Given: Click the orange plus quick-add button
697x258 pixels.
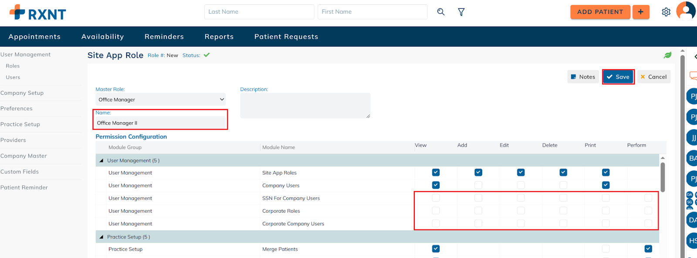Looking at the screenshot, I should [x=640, y=12].
